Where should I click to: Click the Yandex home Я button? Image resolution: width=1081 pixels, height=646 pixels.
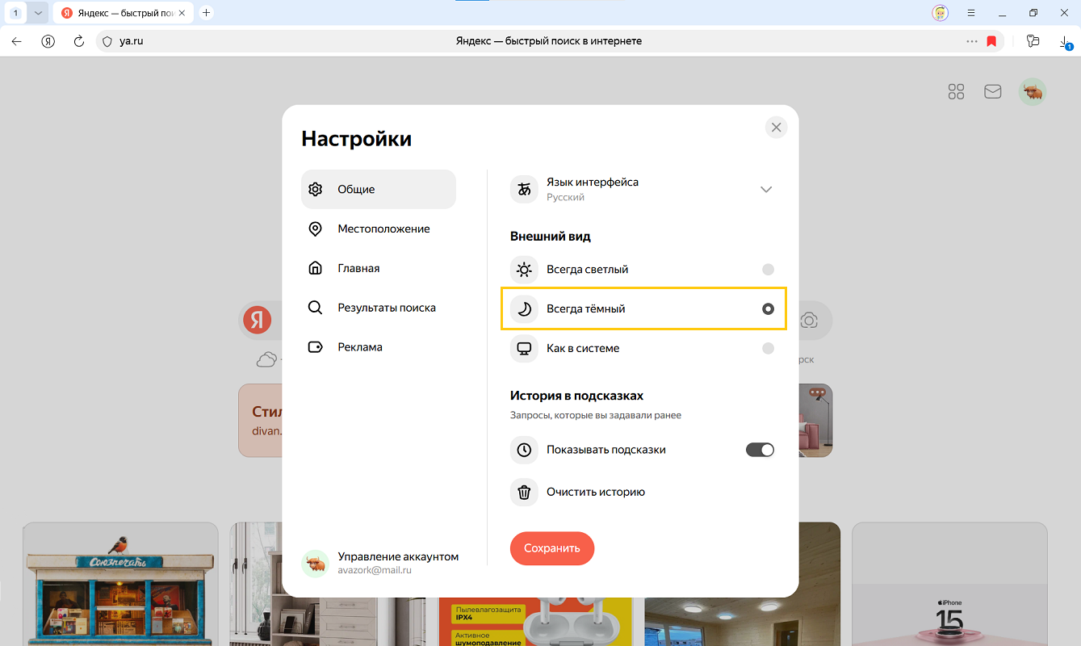[48, 41]
